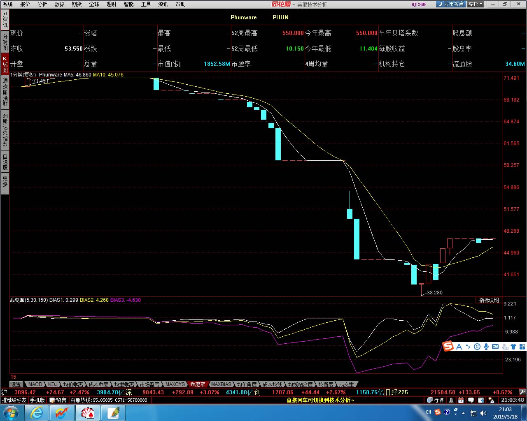Switch to the 均量乖离 indicator tab

(x=124, y=384)
